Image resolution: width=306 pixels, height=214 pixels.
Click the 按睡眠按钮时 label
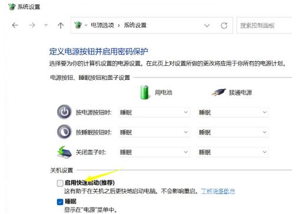coord(94,132)
